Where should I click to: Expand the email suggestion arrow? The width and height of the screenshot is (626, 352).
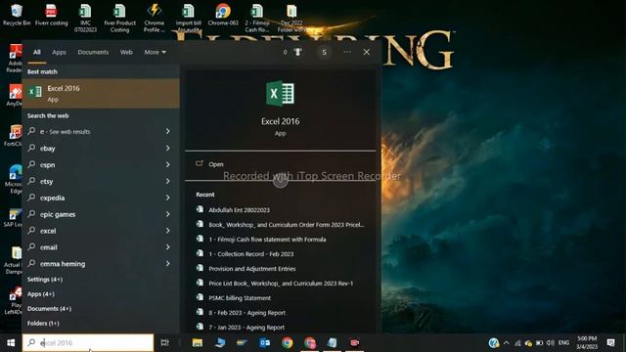(167, 247)
